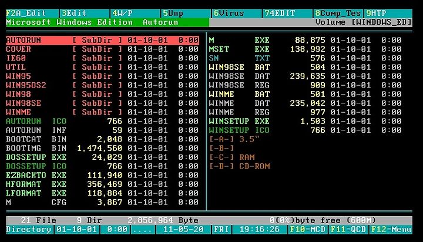Open the 9HTP top bar item
This screenshot has height=242, width=423.
click(388, 14)
